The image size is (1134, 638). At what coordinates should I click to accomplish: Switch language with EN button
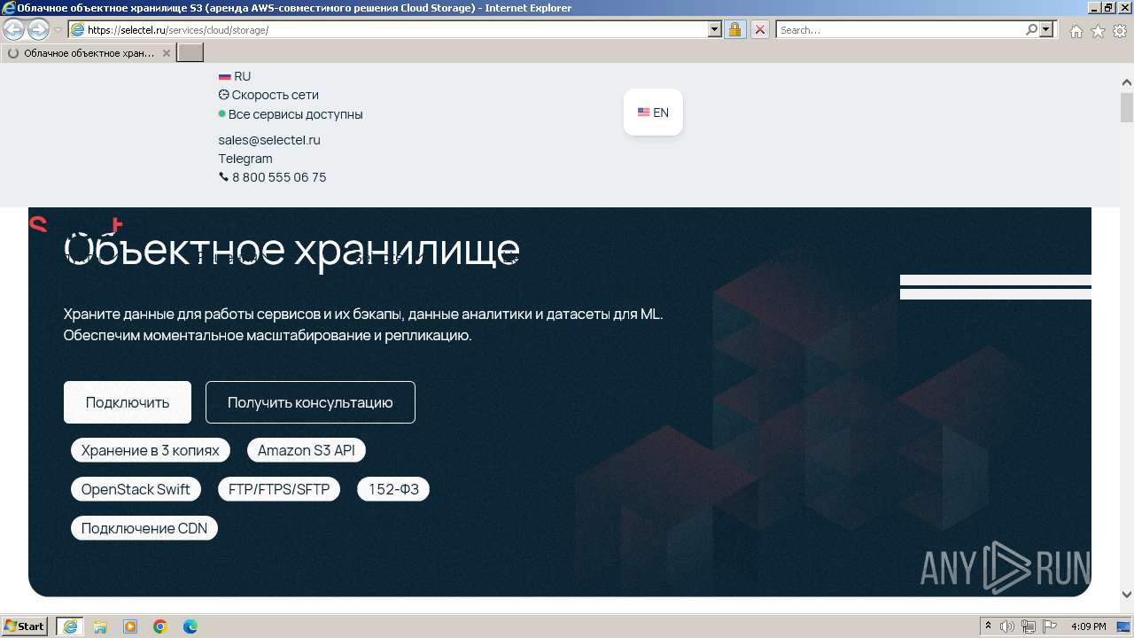653,113
